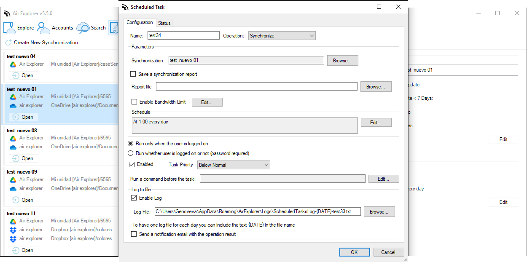Open Accounts from the toolbar
The image size is (527, 262).
click(43, 28)
